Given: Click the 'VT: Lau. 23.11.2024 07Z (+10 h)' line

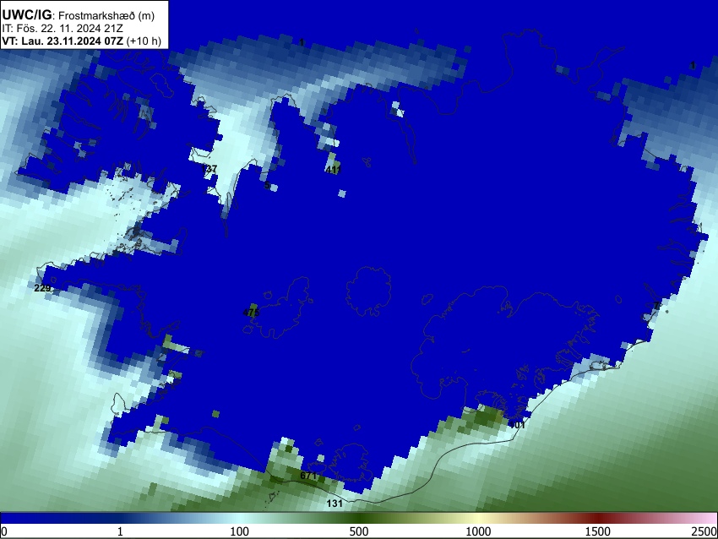Looking at the screenshot, I should tap(81, 41).
